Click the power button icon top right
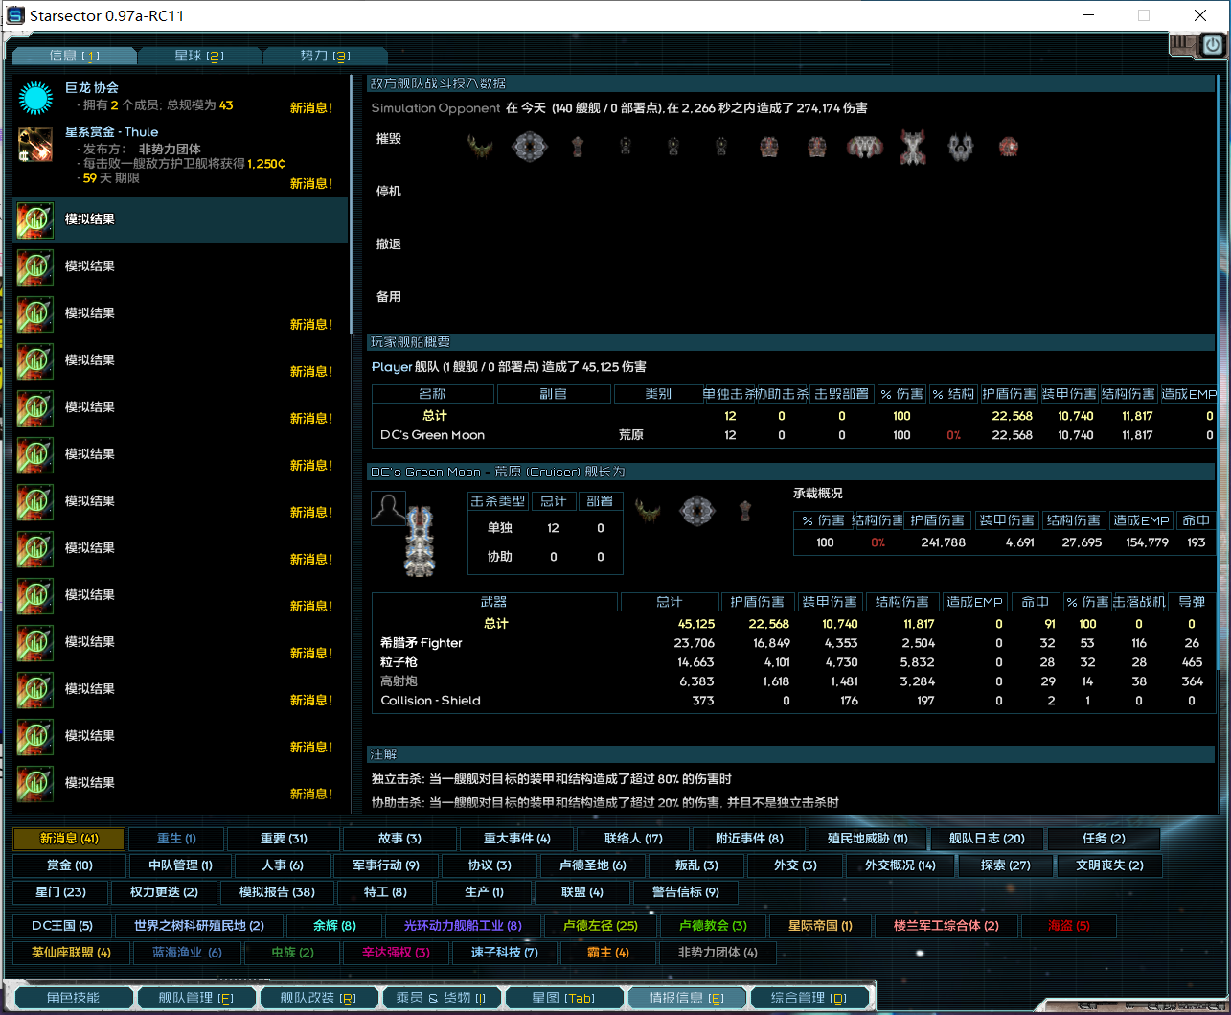1231x1015 pixels. (x=1212, y=45)
